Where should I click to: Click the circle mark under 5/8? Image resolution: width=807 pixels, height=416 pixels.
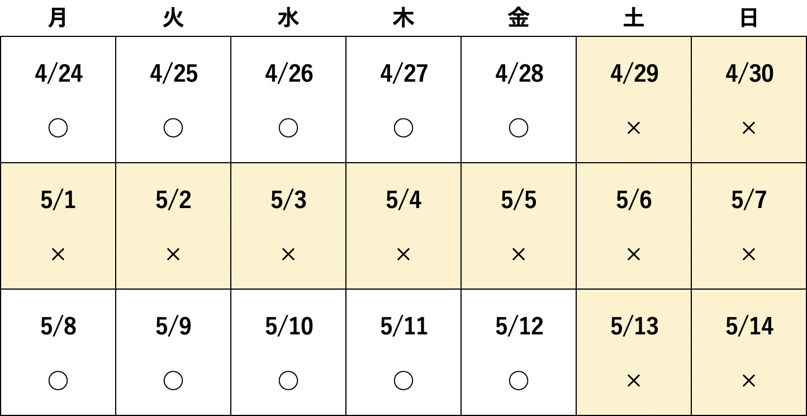[x=58, y=381]
